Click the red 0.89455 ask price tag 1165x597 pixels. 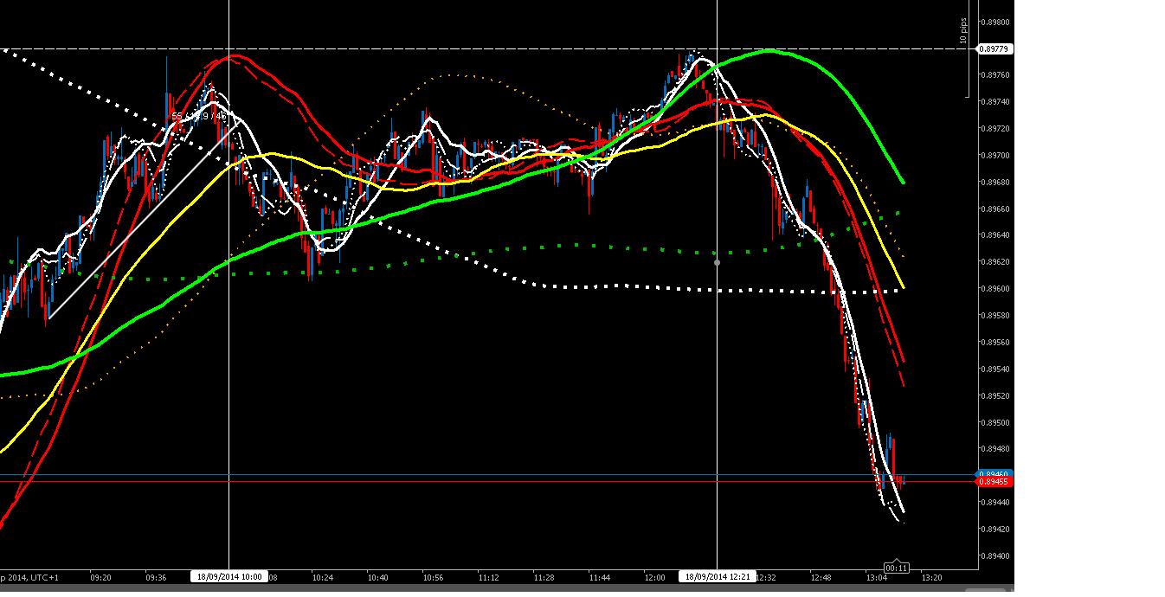pyautogui.click(x=992, y=483)
